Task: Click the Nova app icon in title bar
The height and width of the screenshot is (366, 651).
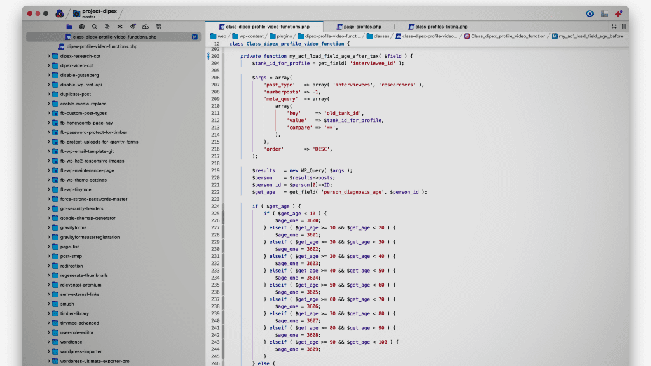Action: click(x=59, y=13)
